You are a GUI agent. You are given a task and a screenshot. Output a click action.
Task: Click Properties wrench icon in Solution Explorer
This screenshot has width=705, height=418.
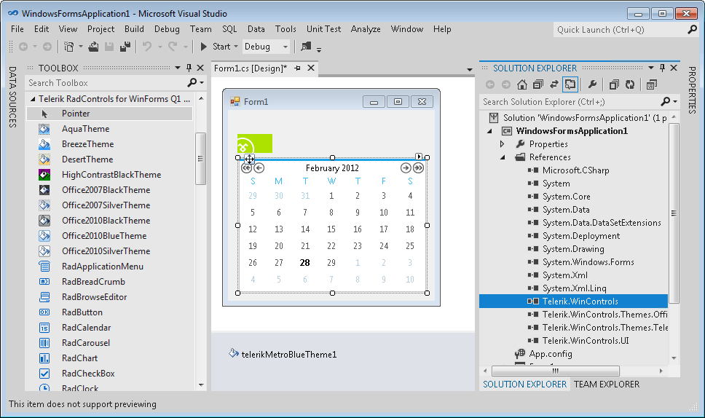point(592,84)
